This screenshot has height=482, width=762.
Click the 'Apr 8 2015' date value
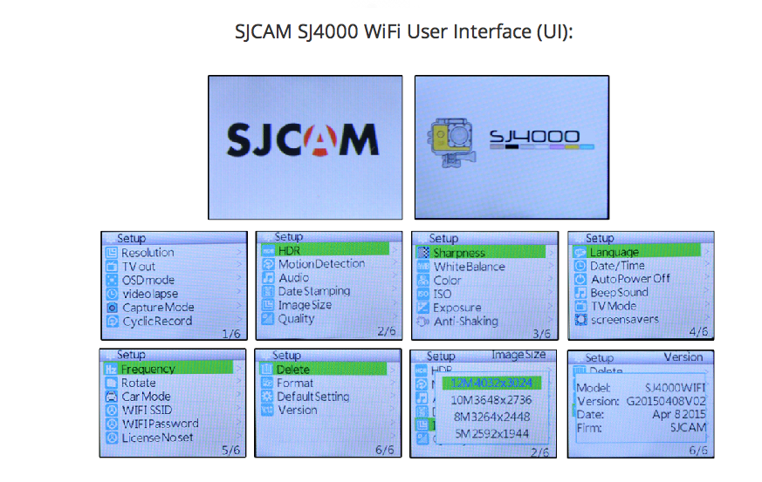678,415
